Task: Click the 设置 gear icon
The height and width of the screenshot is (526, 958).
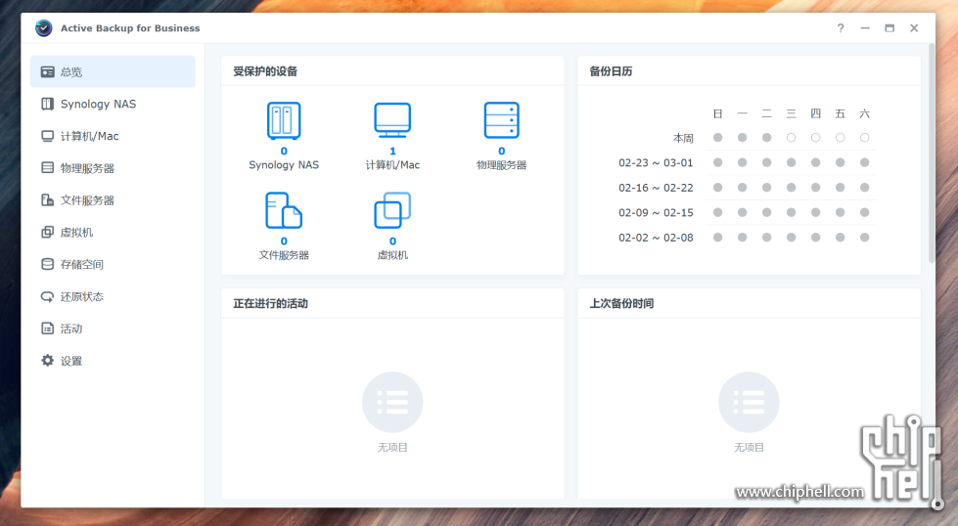Action: (x=47, y=360)
